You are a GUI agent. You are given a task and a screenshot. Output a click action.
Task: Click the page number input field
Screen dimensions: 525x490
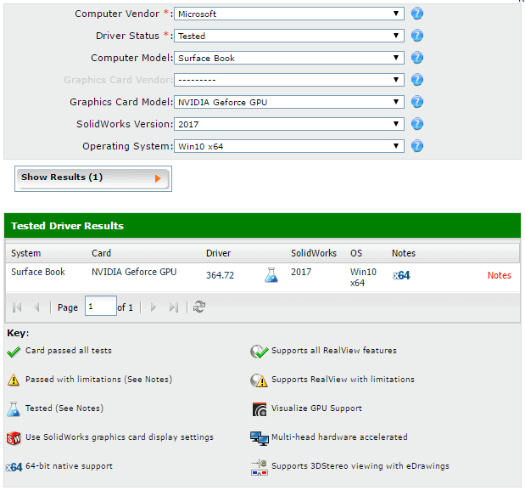point(101,306)
